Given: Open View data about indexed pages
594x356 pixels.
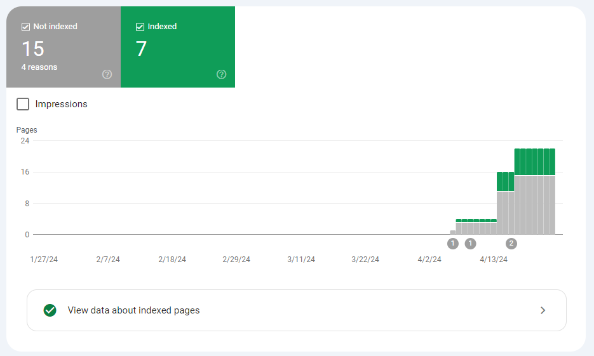Looking at the screenshot, I should 133,310.
